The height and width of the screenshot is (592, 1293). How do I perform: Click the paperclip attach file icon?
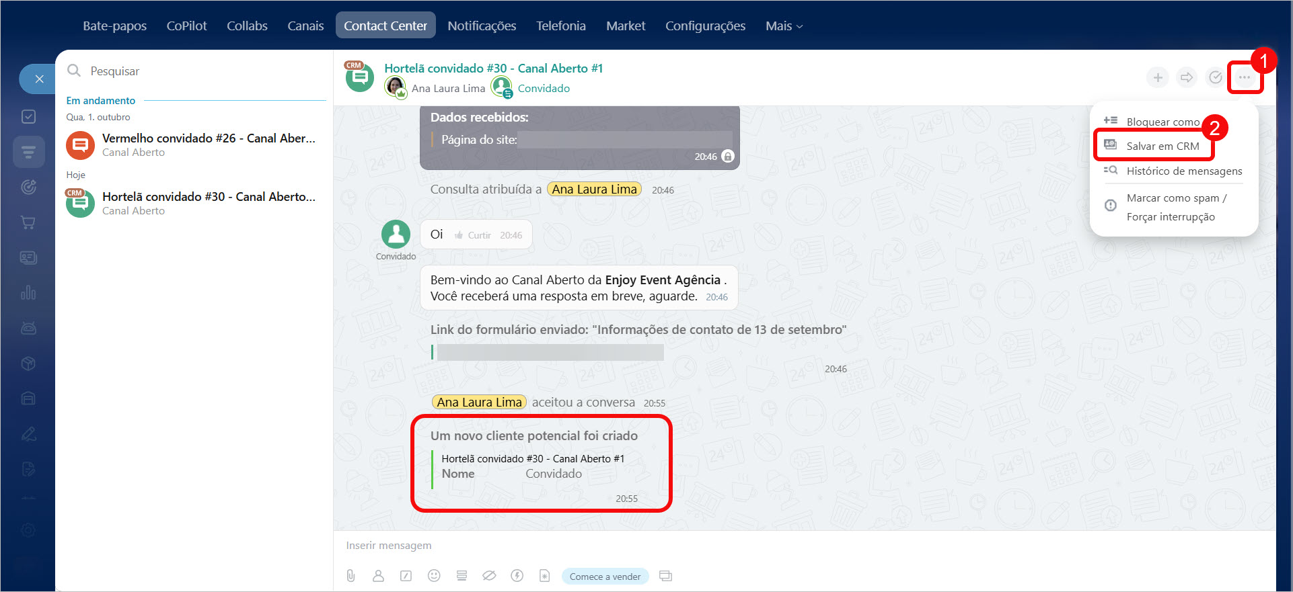(x=350, y=576)
